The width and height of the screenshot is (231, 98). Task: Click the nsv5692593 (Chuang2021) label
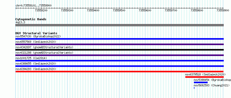(x=212, y=85)
